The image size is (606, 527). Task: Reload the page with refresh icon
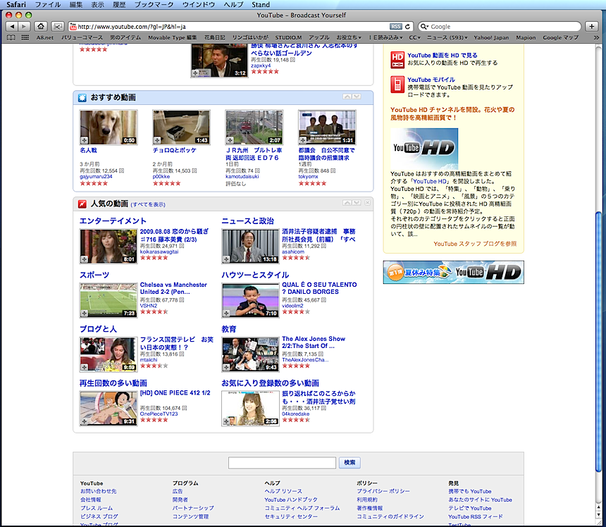[x=407, y=26]
